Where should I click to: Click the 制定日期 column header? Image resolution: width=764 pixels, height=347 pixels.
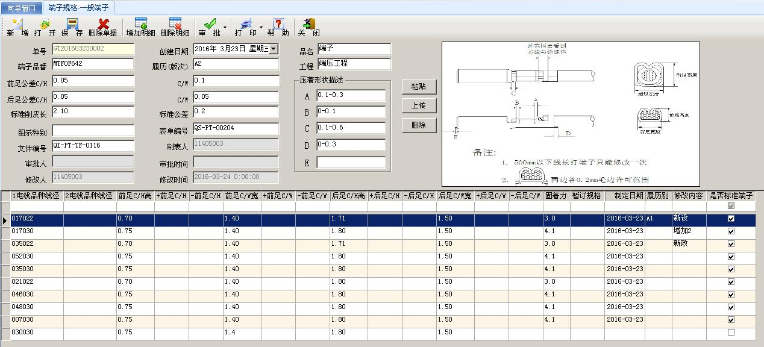pyautogui.click(x=625, y=196)
